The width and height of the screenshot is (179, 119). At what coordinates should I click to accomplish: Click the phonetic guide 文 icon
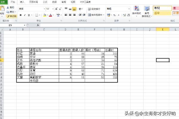point(58,15)
